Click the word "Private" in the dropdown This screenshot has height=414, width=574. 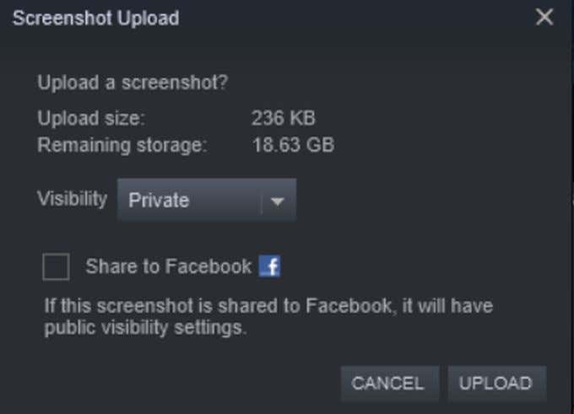point(159,201)
